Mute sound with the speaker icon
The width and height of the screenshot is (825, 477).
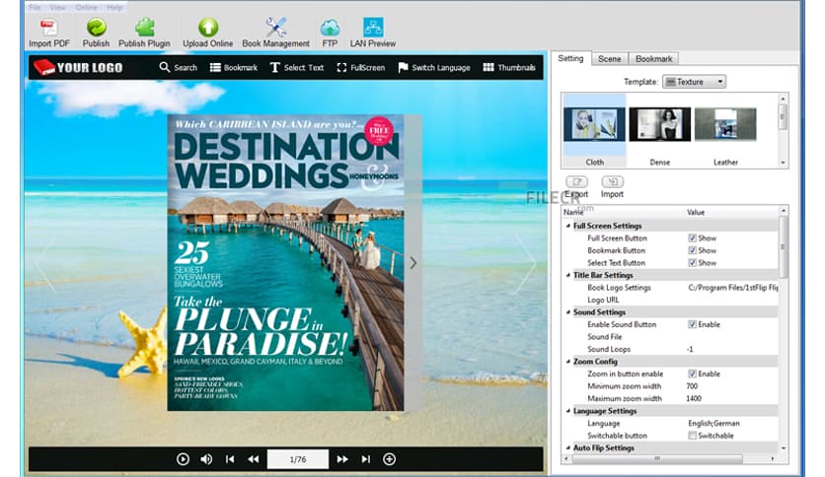click(x=206, y=459)
